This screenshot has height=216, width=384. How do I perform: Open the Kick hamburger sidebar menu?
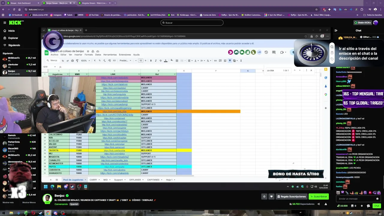click(x=4, y=22)
